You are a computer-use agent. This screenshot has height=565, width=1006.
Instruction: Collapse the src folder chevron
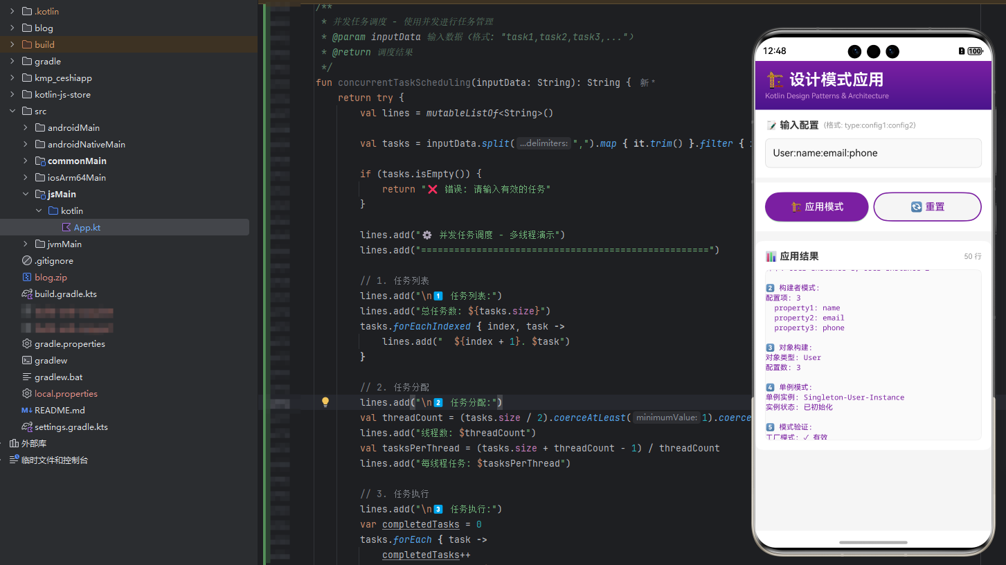[x=12, y=111]
